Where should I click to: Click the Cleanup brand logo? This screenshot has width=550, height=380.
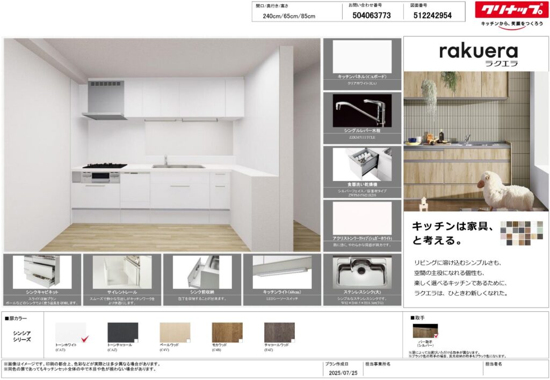[x=511, y=10]
